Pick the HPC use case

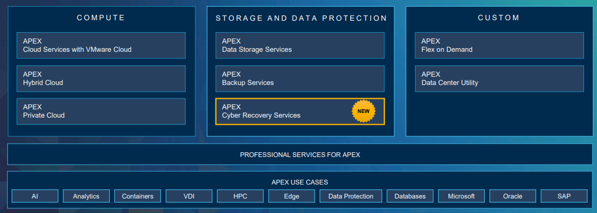[240, 196]
